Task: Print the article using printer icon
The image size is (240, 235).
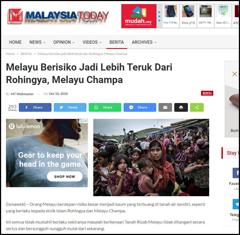Action: pos(181,107)
